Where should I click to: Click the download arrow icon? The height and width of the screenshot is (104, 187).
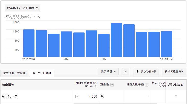click(x=137, y=72)
